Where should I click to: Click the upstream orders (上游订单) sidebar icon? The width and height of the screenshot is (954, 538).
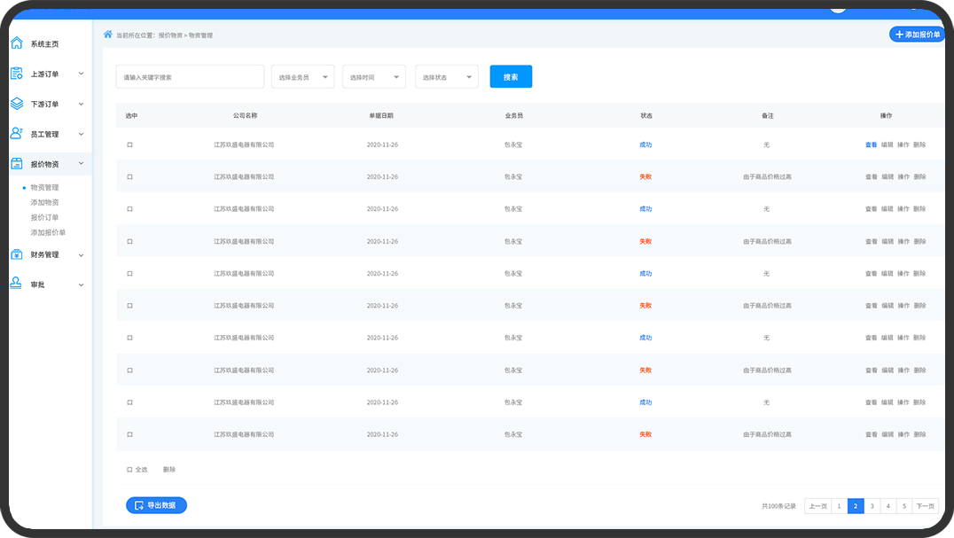coord(16,74)
